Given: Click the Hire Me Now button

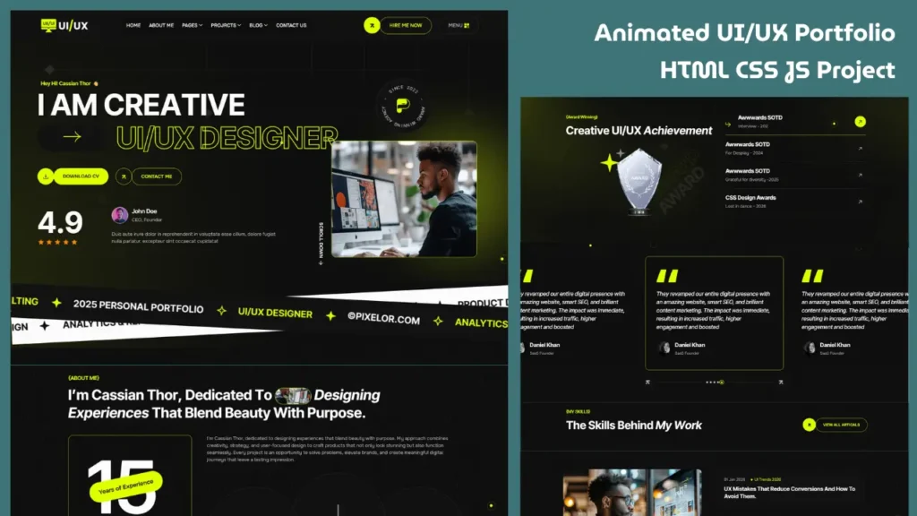Looking at the screenshot, I should pos(406,25).
